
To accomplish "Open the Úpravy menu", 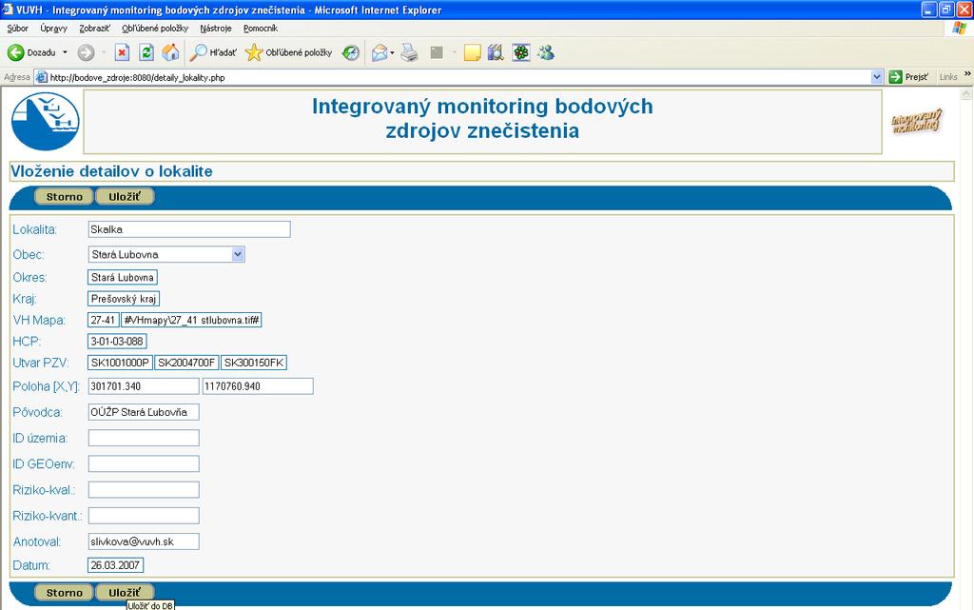I will pyautogui.click(x=53, y=28).
